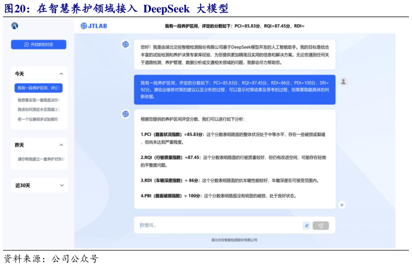Click the 4.PBI（路面破损指数）line in the reply

coord(219,196)
